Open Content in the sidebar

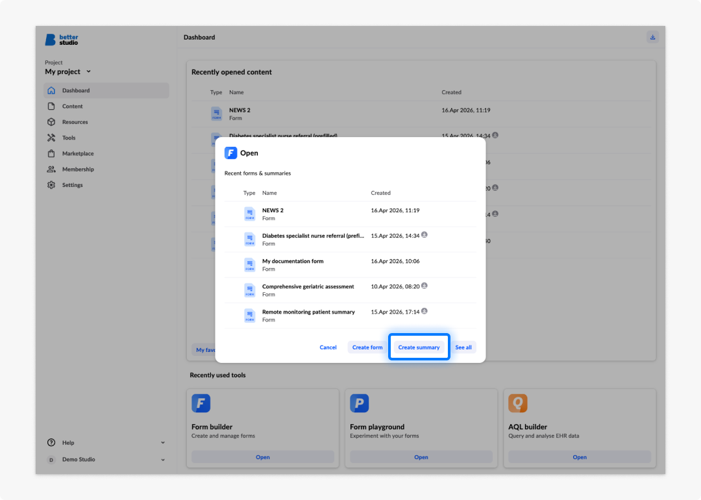[106, 106]
